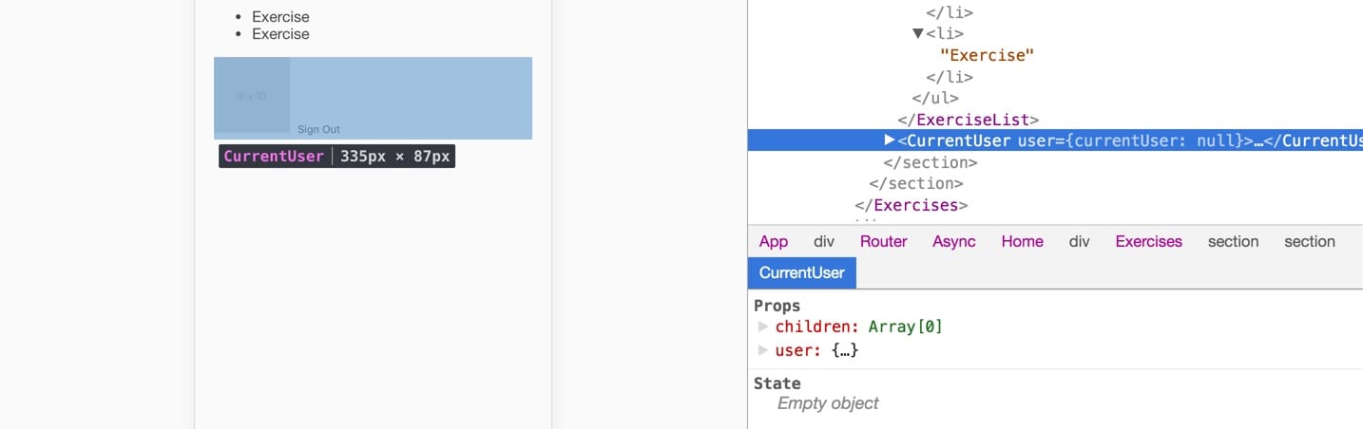Screen dimensions: 1363x429
Task: Click the first Exercise list item
Action: [280, 17]
